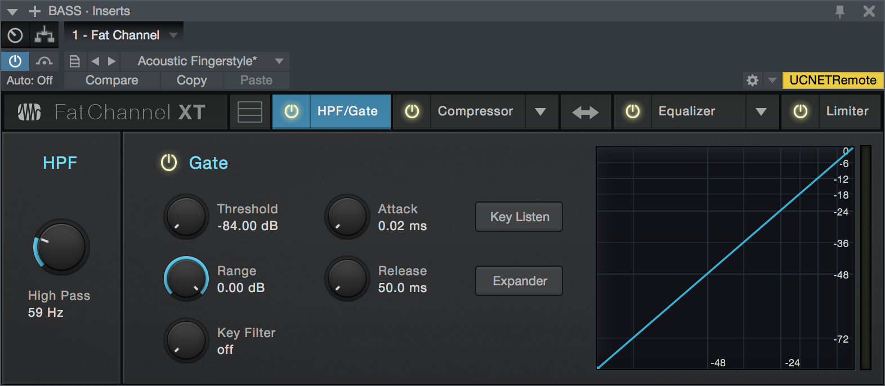Open the plug-in settings gear
This screenshot has height=386, width=885.
[753, 80]
